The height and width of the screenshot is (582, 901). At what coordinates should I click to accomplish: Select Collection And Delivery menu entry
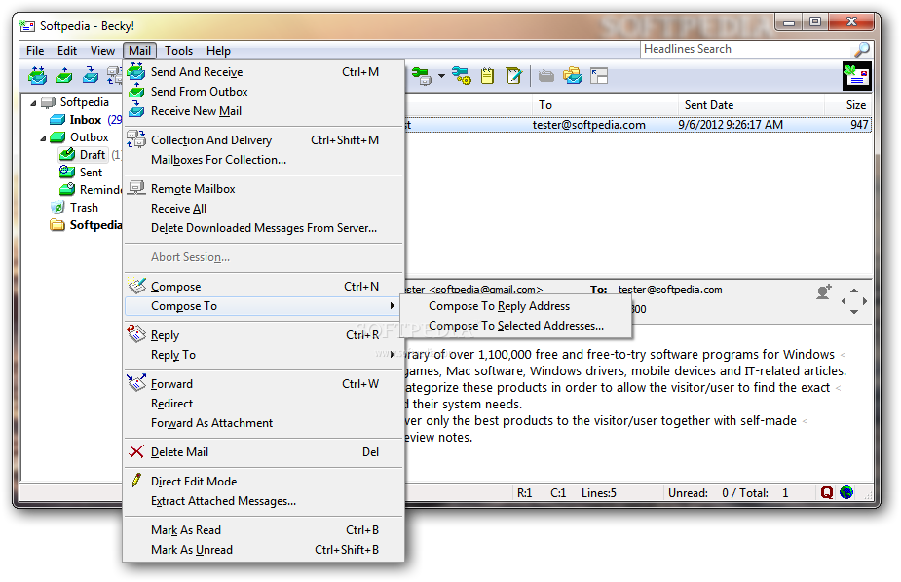coord(263,140)
